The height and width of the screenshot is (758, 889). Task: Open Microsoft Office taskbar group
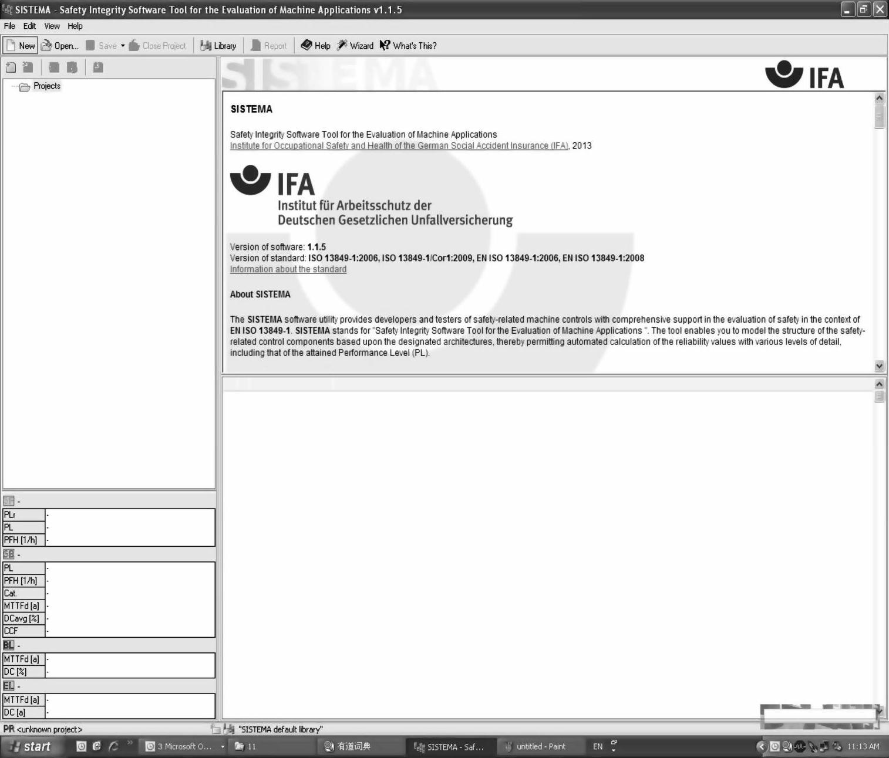click(x=184, y=746)
